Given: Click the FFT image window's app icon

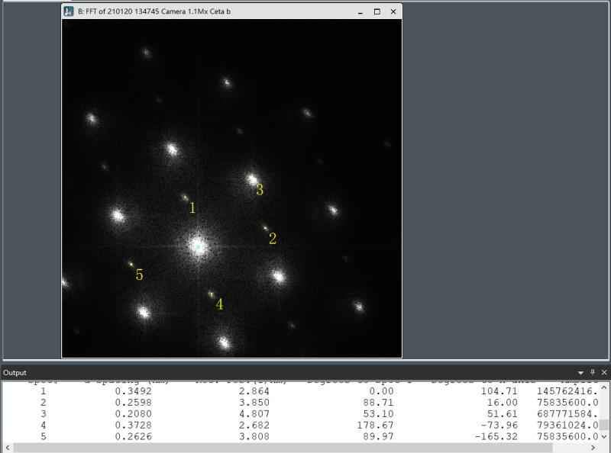Looking at the screenshot, I should click(x=70, y=11).
